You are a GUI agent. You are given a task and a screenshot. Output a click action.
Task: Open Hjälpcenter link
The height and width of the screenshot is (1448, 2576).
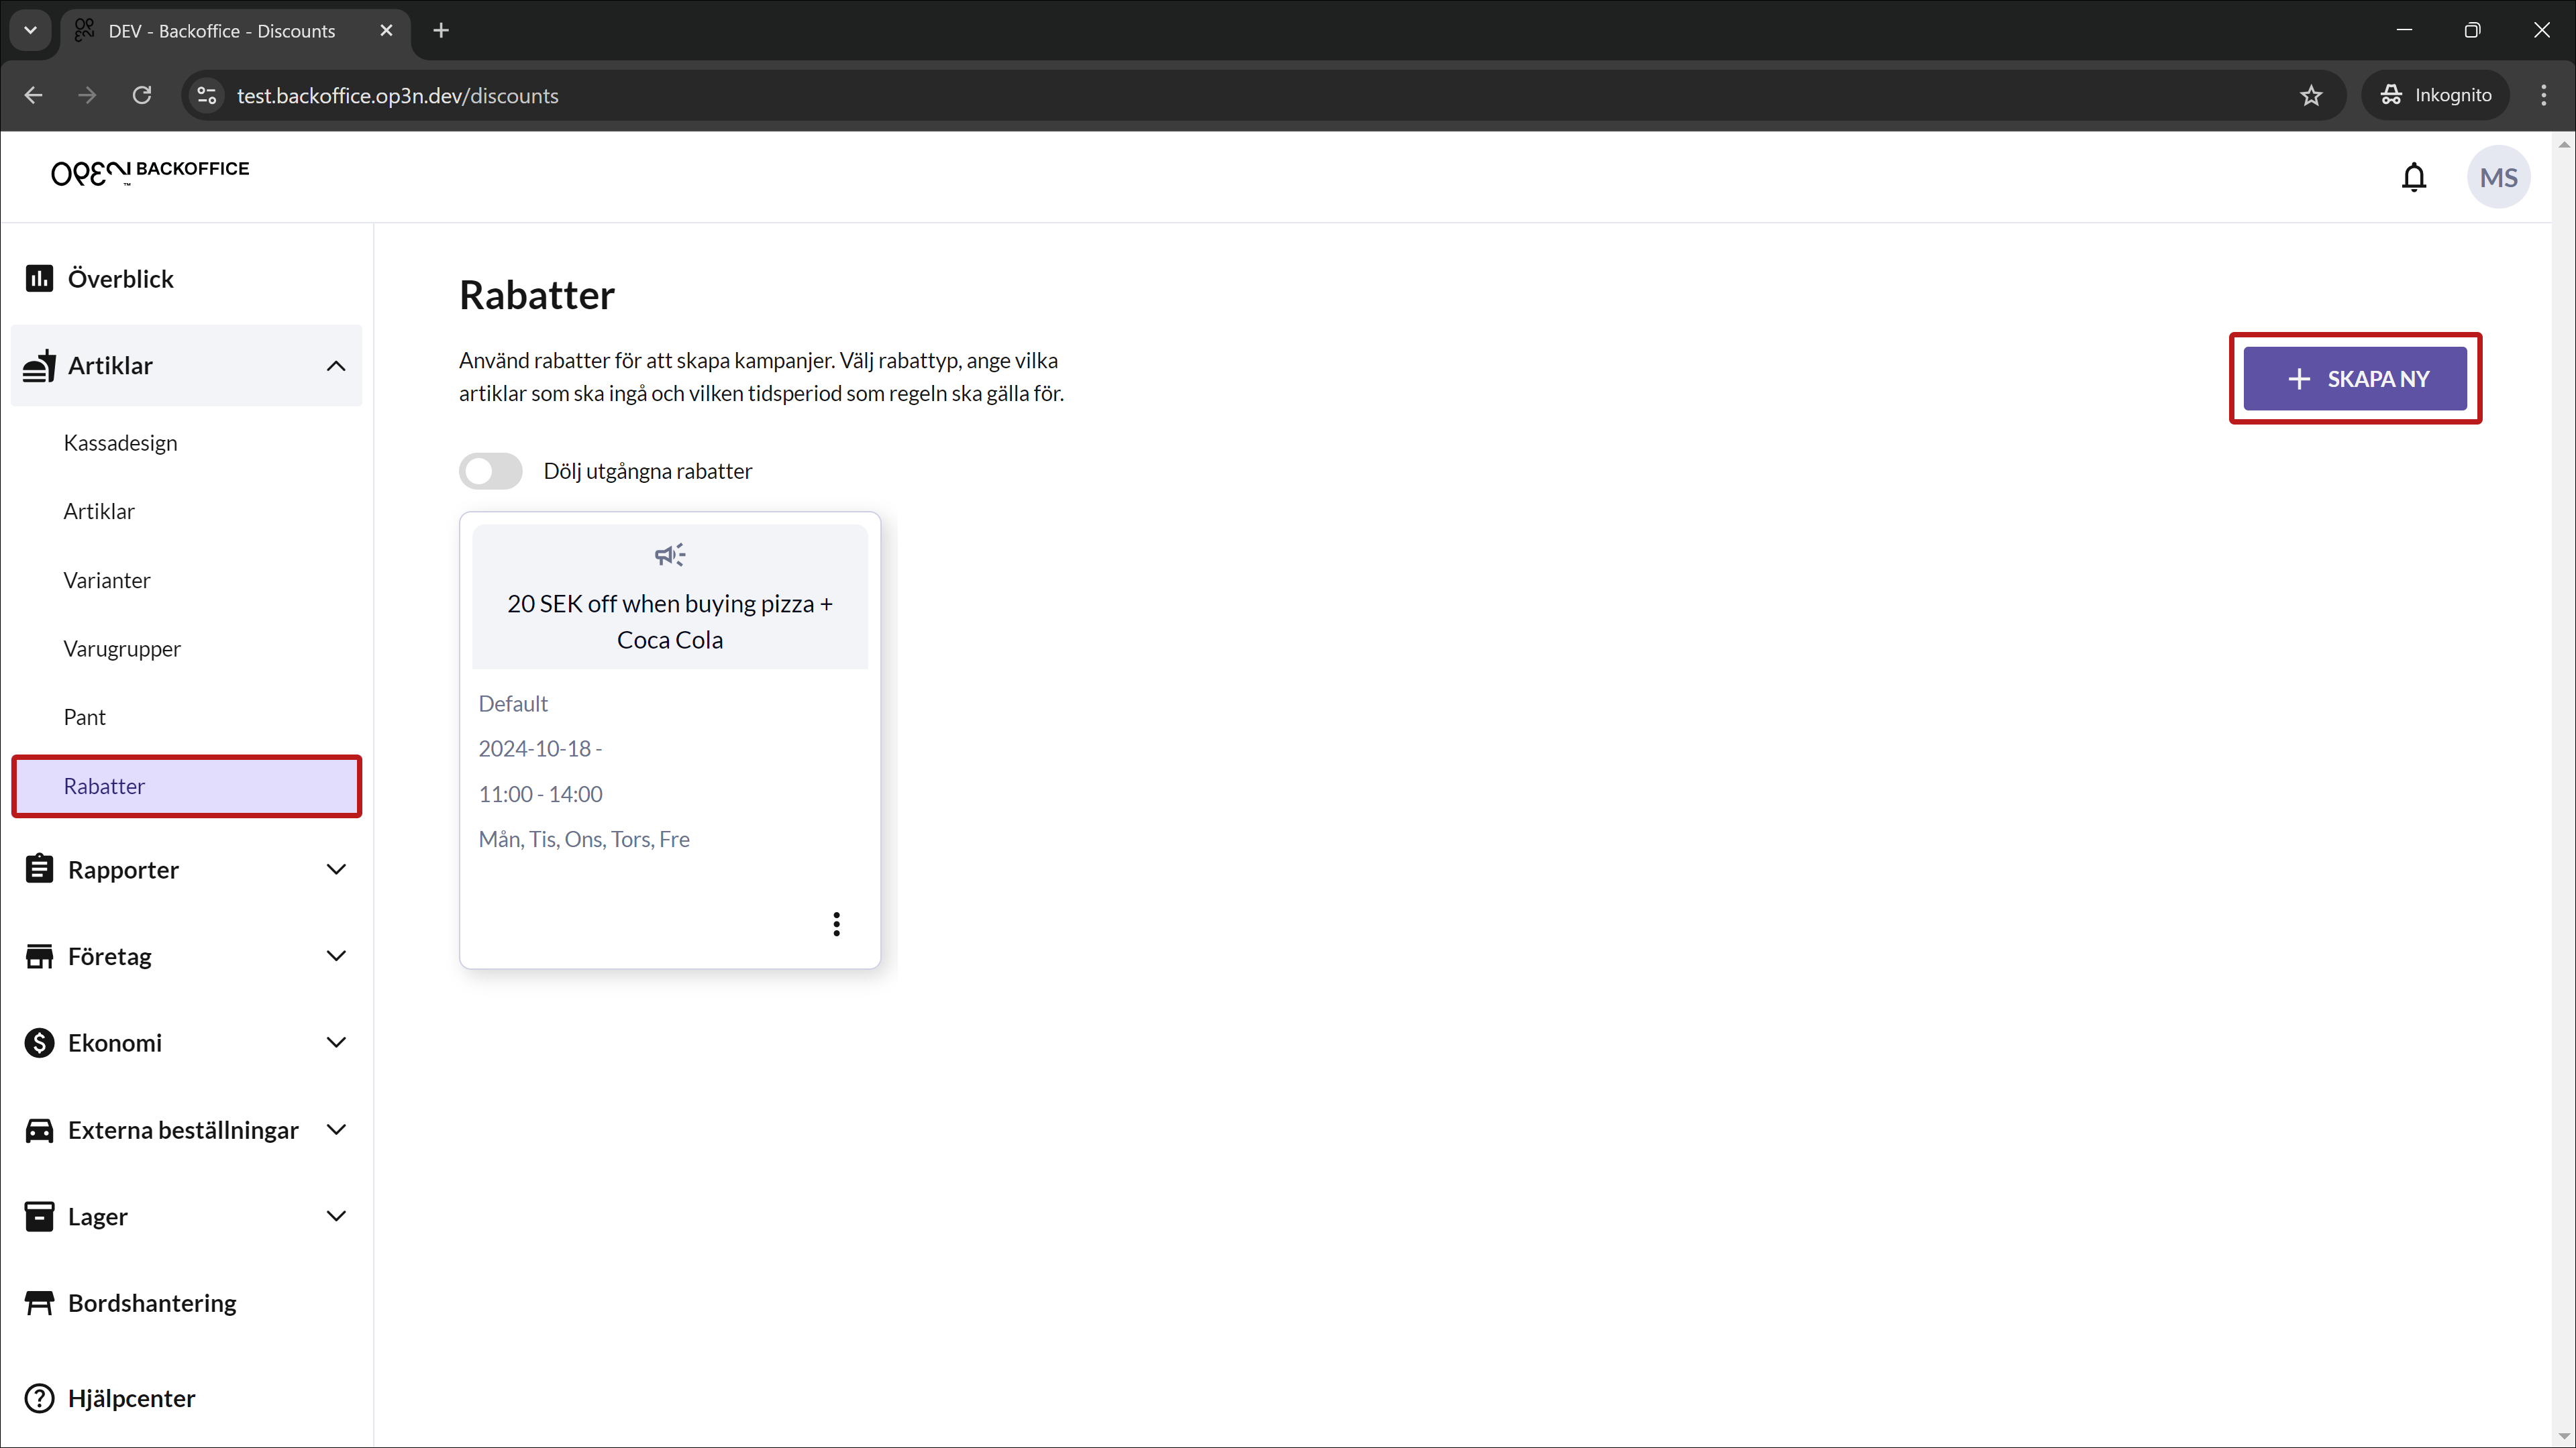click(x=186, y=1398)
